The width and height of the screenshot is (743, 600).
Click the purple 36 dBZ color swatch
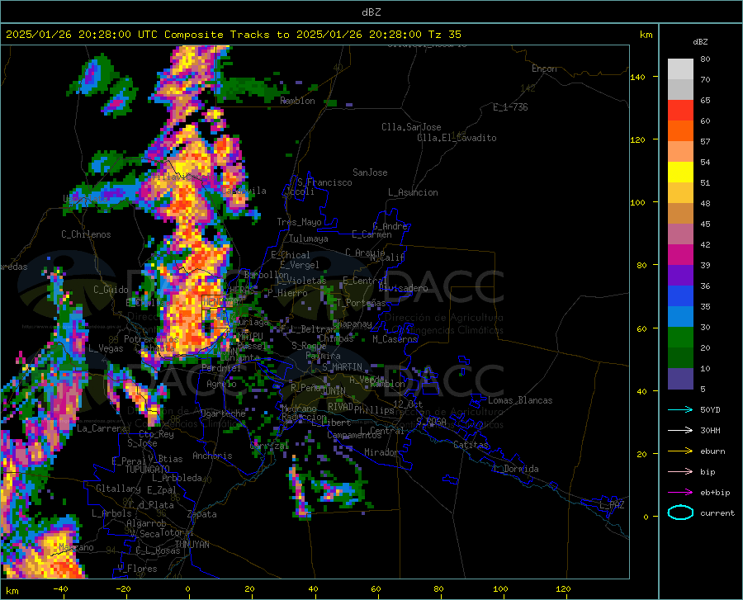[x=680, y=276]
